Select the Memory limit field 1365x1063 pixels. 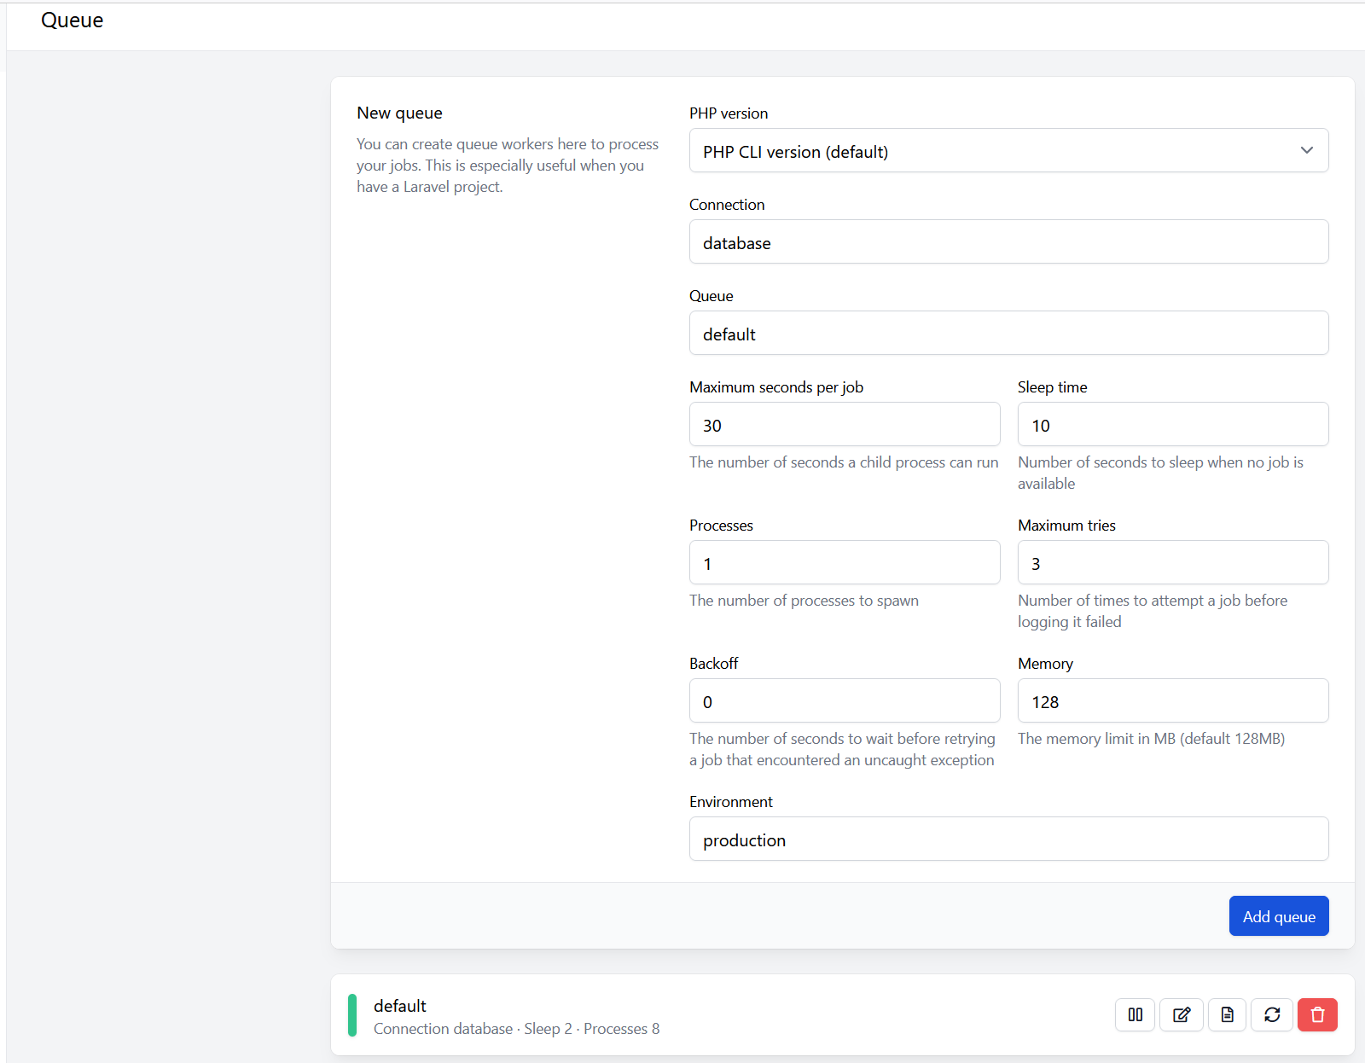pyautogui.click(x=1173, y=701)
